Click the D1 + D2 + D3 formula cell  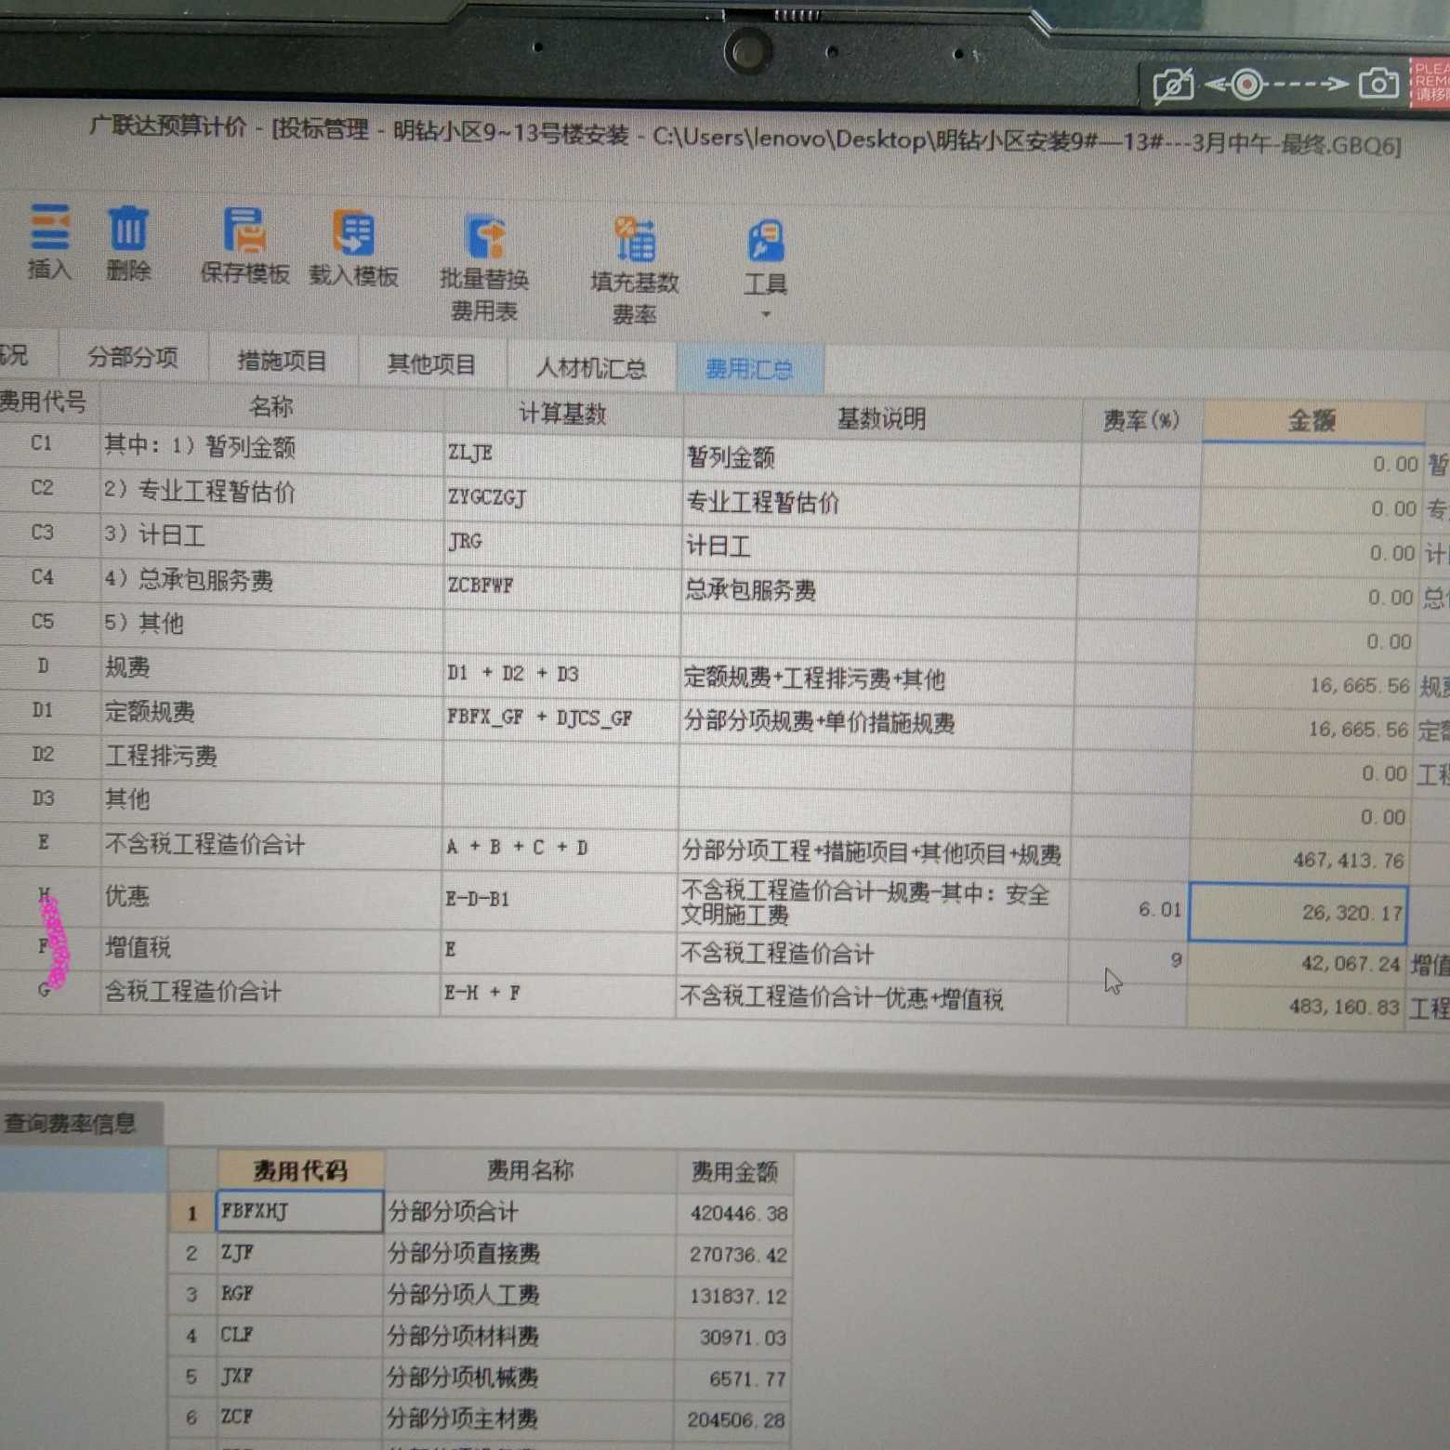click(560, 675)
